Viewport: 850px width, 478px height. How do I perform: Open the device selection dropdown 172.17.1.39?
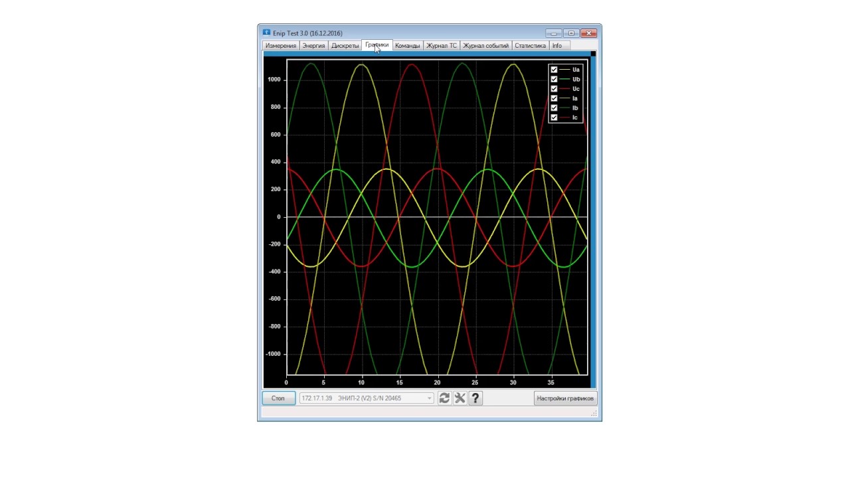click(x=367, y=398)
